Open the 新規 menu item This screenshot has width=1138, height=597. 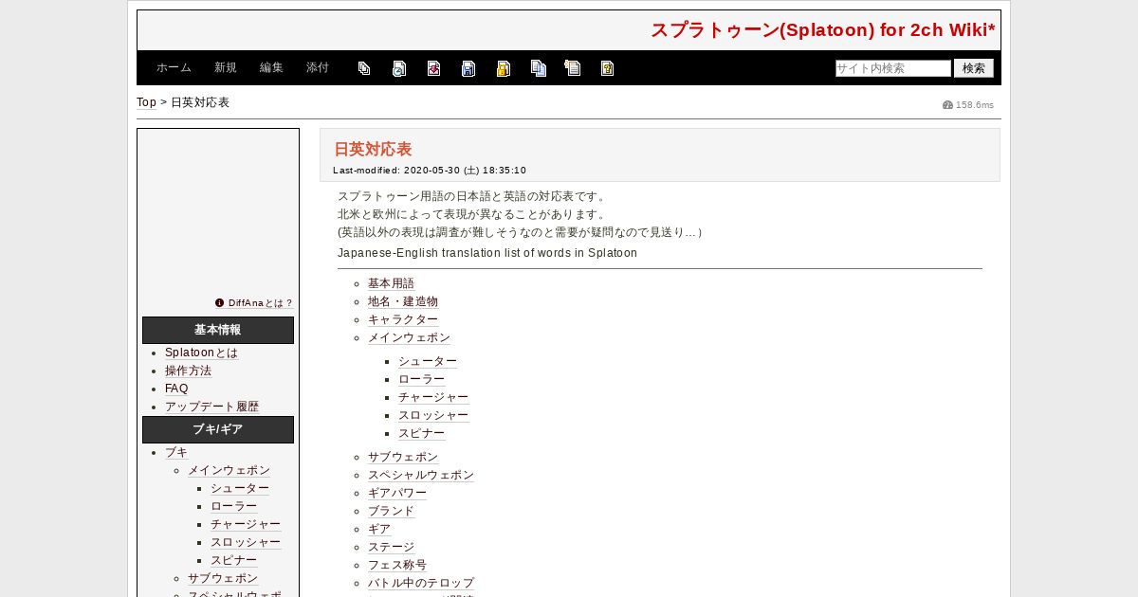point(226,68)
